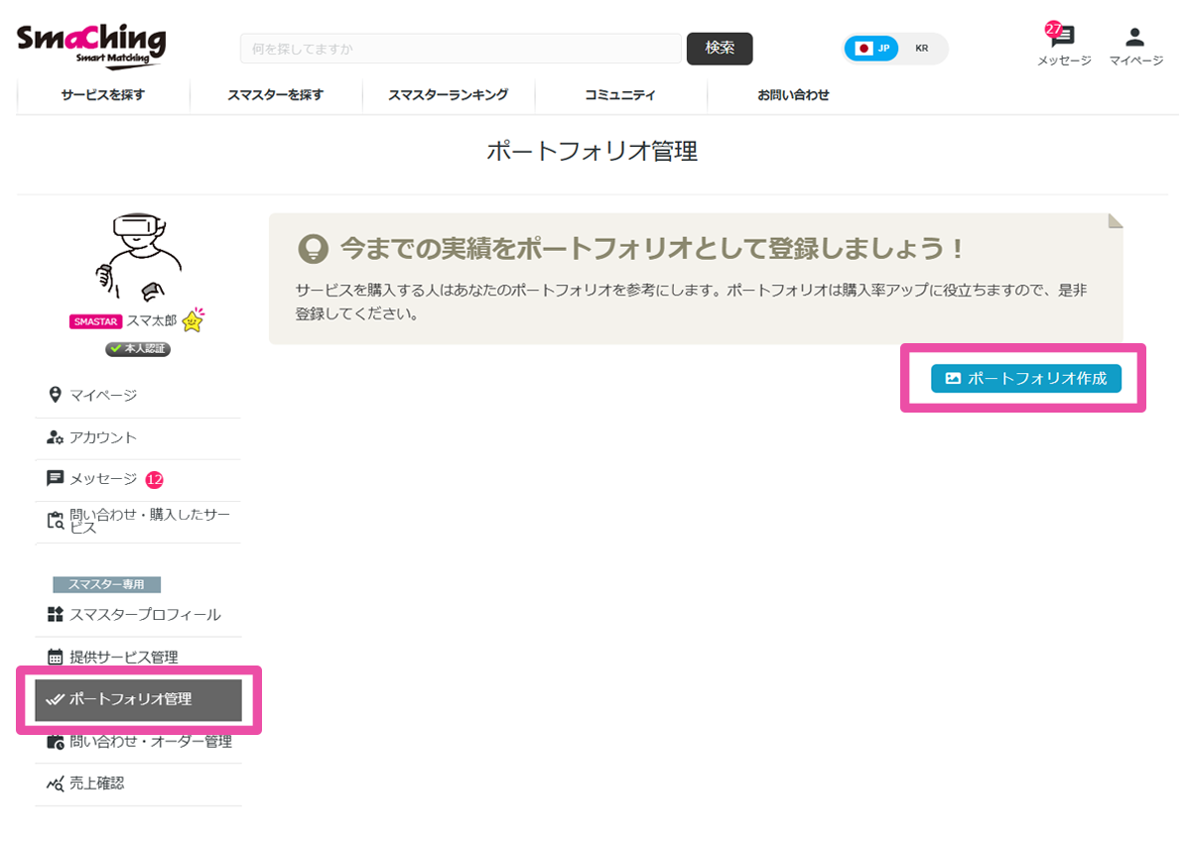Switch language to KR
This screenshot has height=848, width=1191.
pos(922,49)
